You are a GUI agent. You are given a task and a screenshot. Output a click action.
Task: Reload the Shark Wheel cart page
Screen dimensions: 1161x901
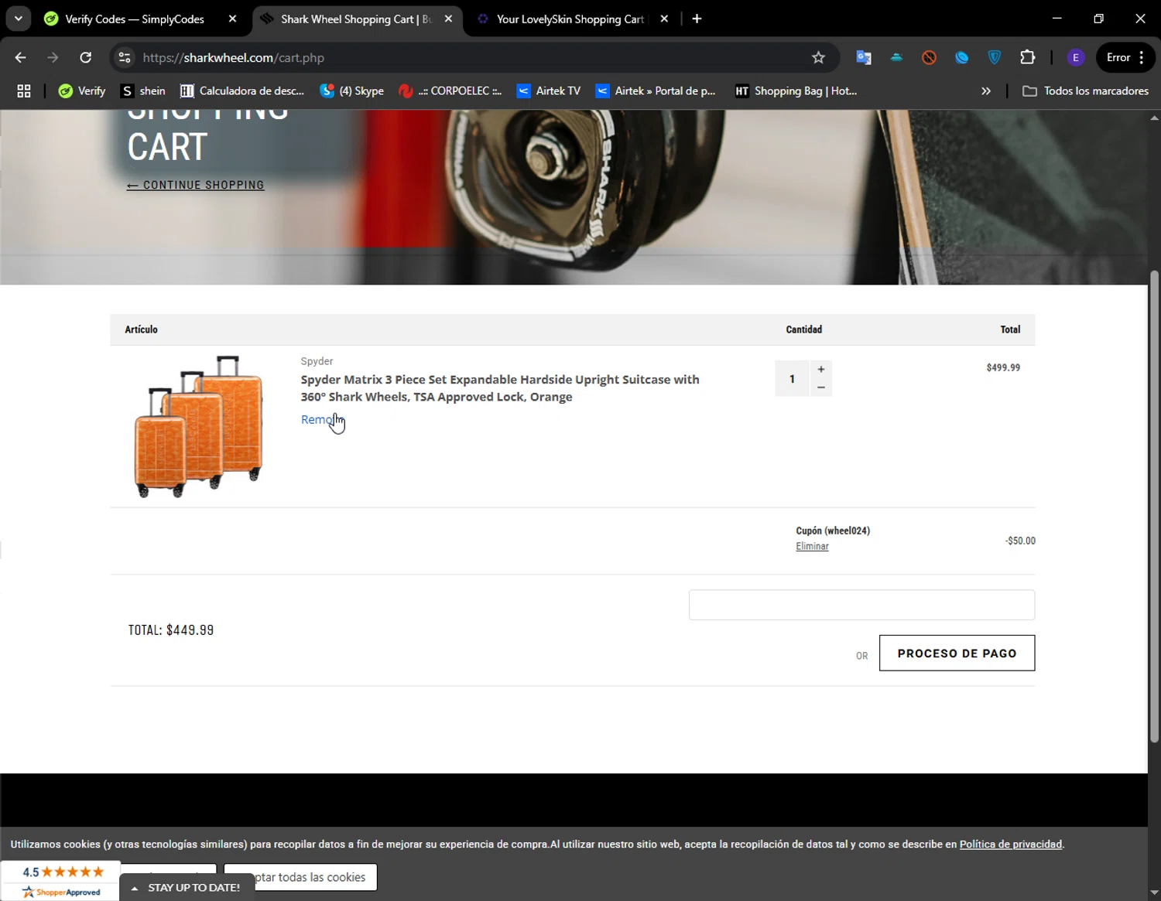pyautogui.click(x=86, y=57)
